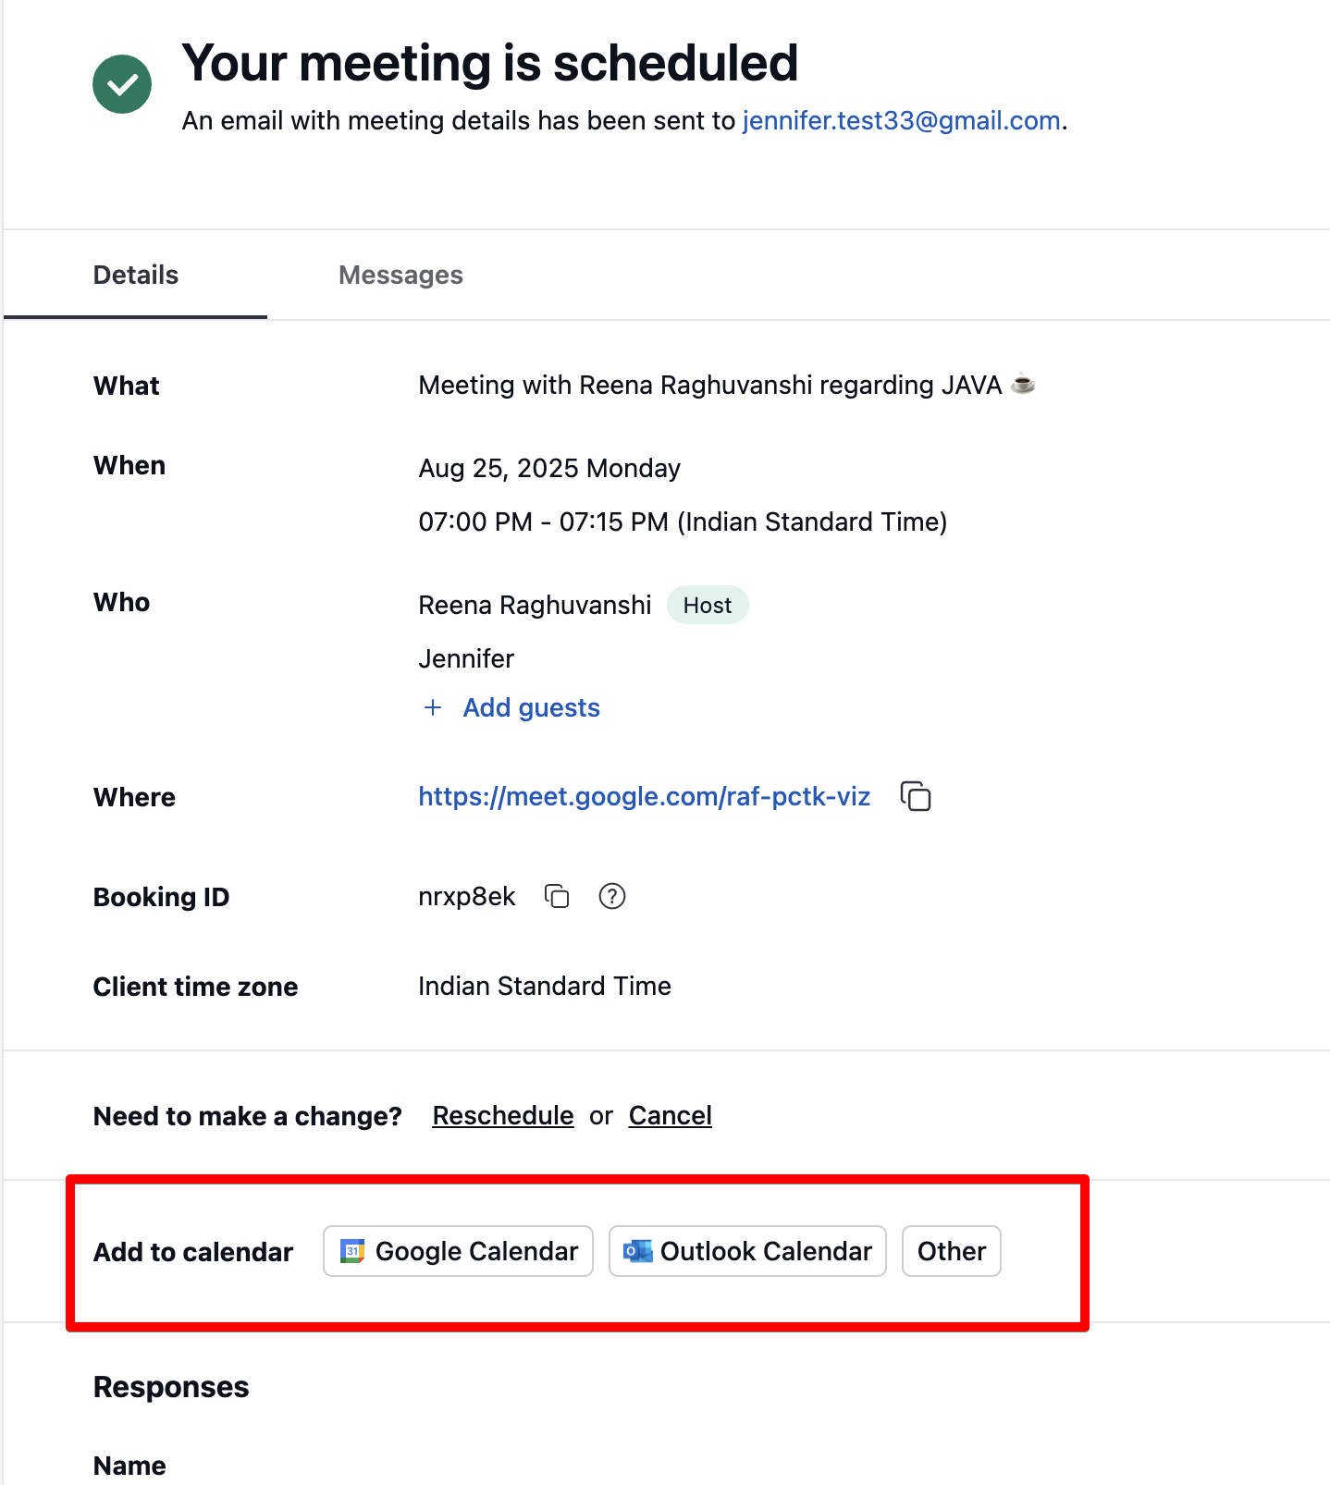Screen dimensions: 1330x1485
Task: Click the Google Calendar logo icon
Action: tap(352, 1251)
